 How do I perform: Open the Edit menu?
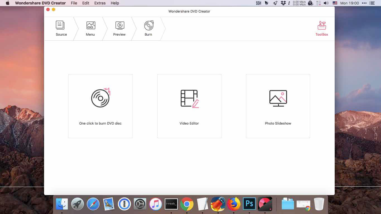(x=85, y=3)
